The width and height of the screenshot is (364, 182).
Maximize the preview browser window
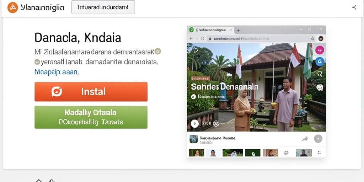pos(310,29)
